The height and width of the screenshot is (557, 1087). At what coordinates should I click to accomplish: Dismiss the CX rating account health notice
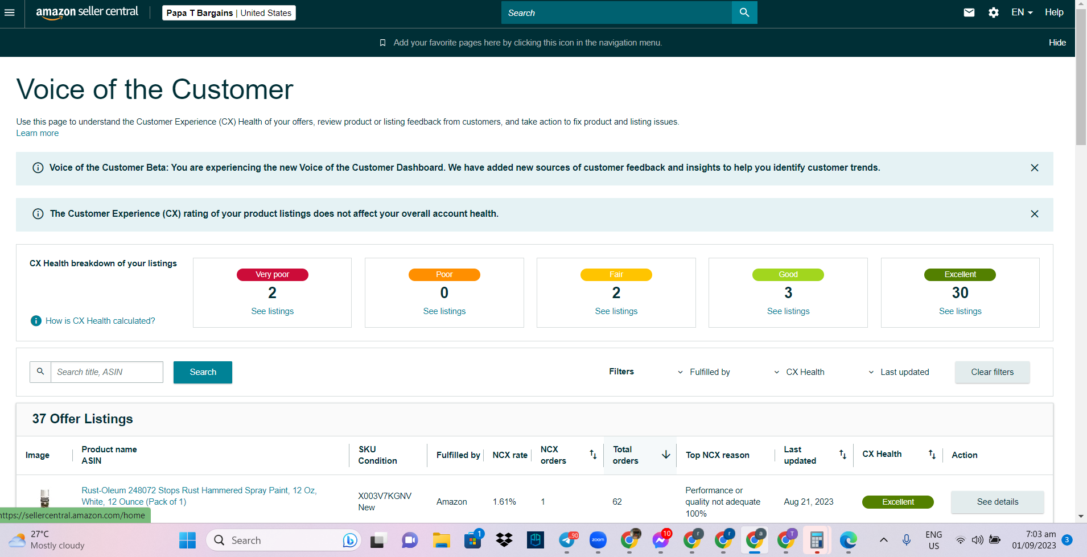pos(1035,214)
